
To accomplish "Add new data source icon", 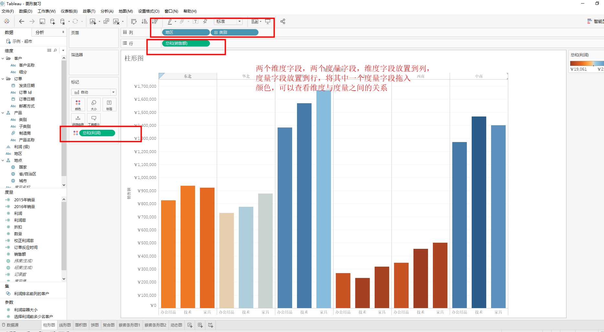I will (x=52, y=21).
